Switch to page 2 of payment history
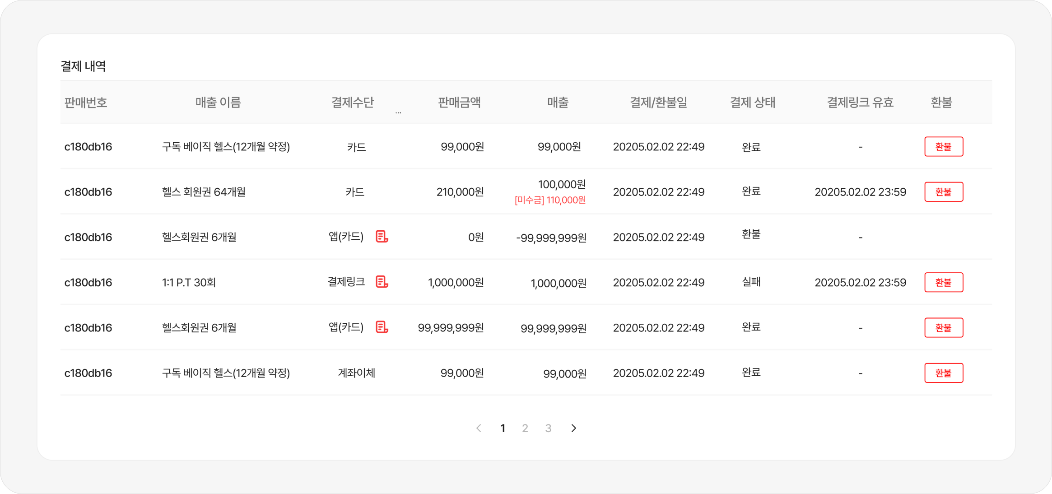This screenshot has width=1052, height=494. (525, 428)
